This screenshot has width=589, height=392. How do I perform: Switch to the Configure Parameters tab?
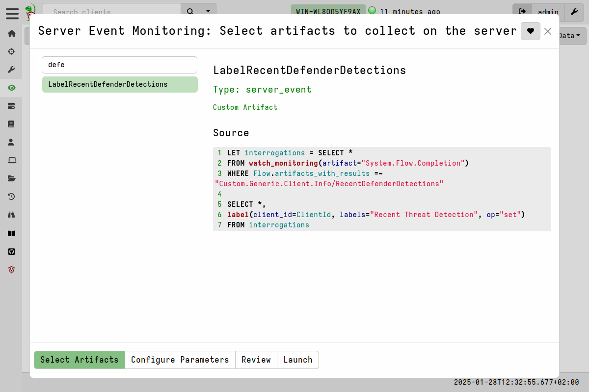tap(180, 360)
